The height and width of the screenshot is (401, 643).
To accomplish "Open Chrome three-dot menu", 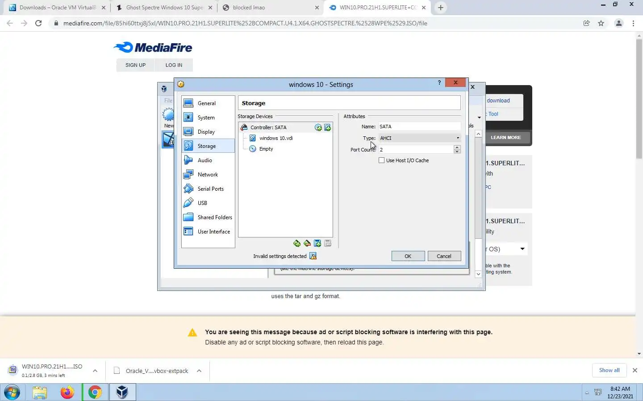I will [x=634, y=23].
